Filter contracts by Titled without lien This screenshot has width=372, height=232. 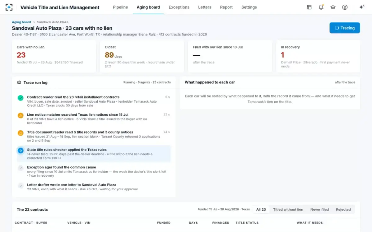click(x=288, y=209)
